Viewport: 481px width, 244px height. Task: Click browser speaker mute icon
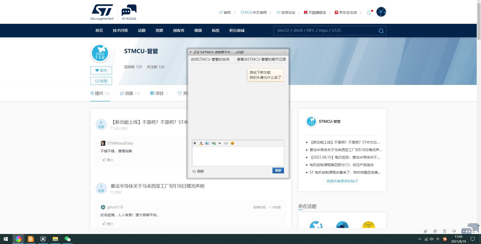point(454,231)
